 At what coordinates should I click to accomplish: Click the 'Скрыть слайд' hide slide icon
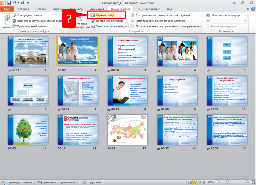click(x=93, y=15)
